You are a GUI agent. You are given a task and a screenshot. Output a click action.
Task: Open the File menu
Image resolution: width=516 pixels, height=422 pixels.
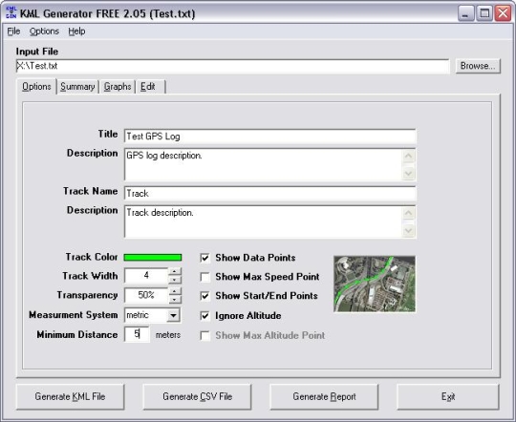[13, 32]
